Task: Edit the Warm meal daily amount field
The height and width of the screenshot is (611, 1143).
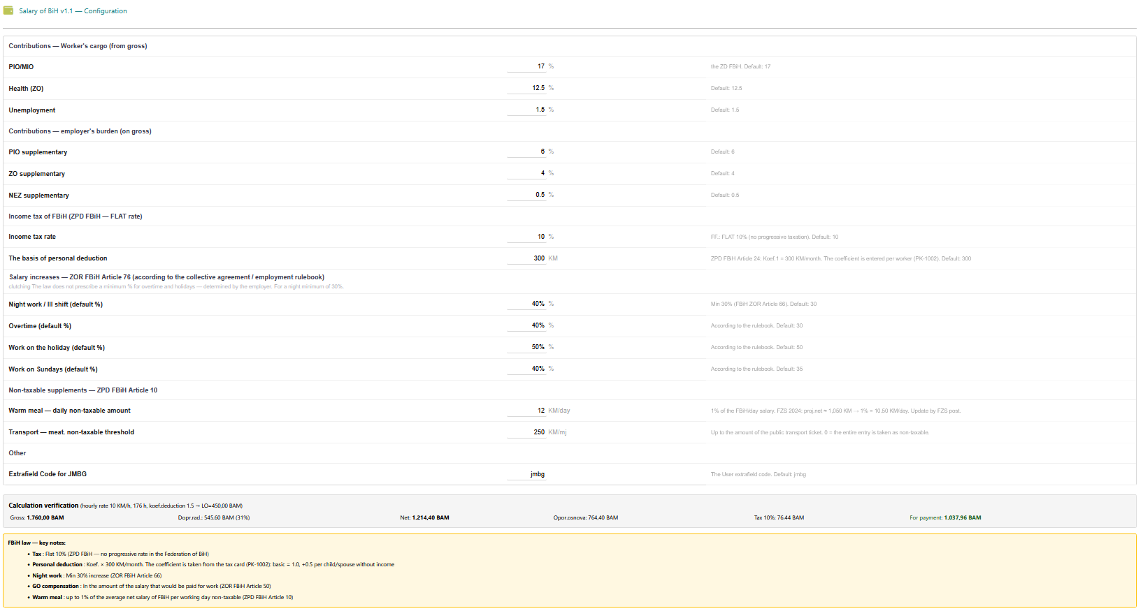Action: [526, 411]
